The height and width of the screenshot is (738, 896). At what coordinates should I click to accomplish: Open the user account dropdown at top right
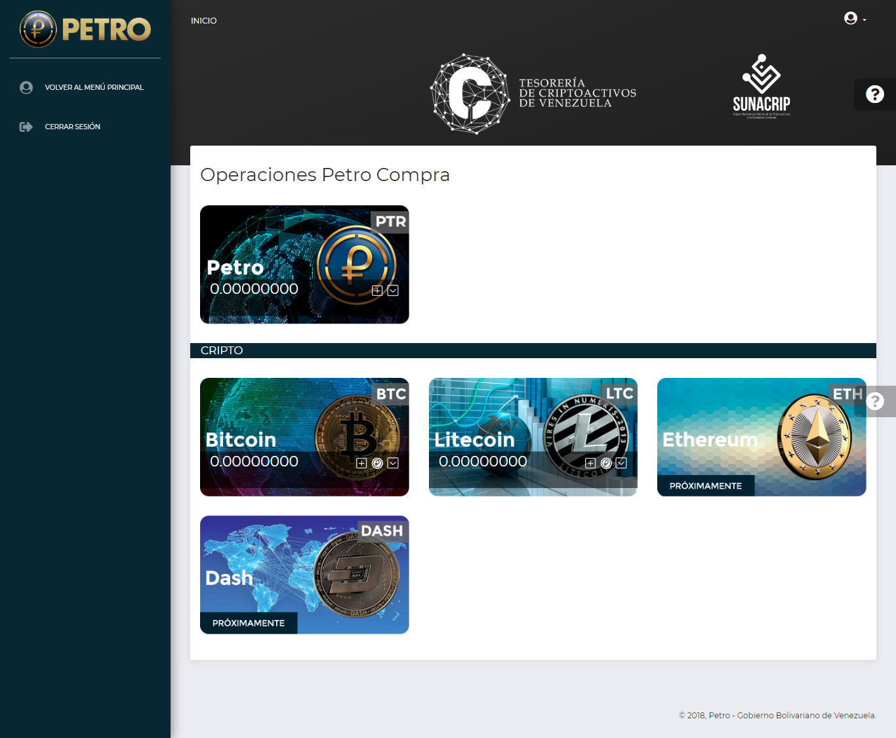pos(855,18)
